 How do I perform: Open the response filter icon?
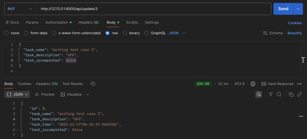(271, 94)
